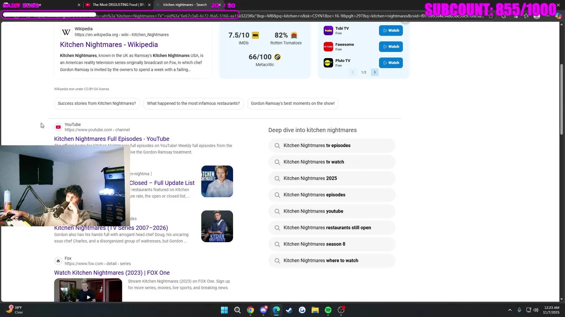565x317 pixels.
Task: Play the FOX One video thumbnail
Action: pyautogui.click(x=88, y=290)
